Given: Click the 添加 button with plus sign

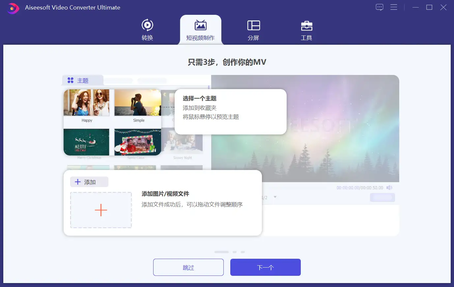Looking at the screenshot, I should tap(89, 182).
